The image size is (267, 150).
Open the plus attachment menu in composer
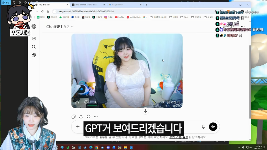point(78,127)
